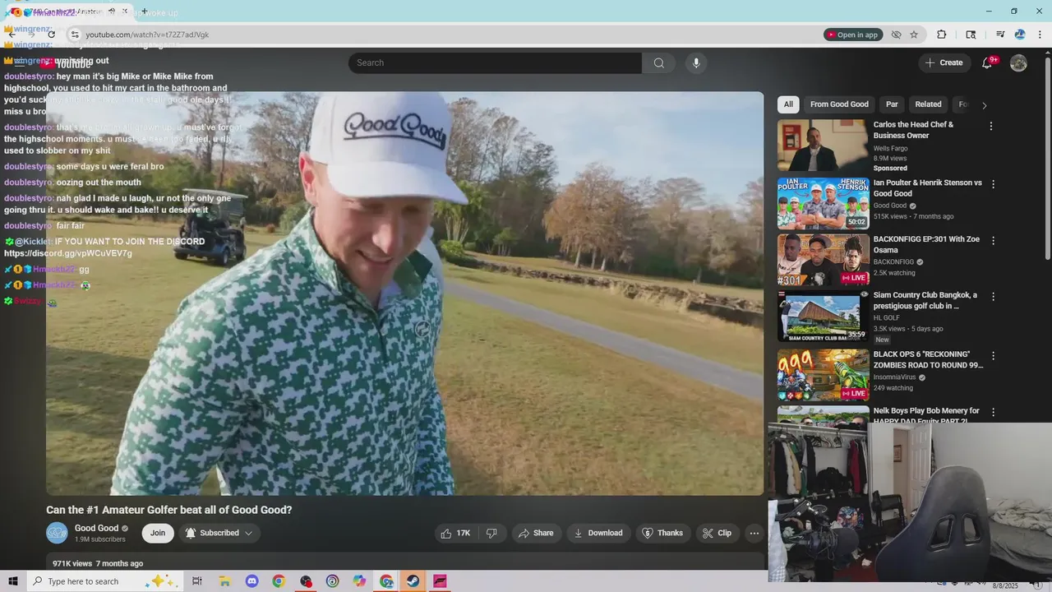Open options for Ian Poulter & Henrik Stenson video
Viewport: 1052px width, 592px height.
click(993, 184)
